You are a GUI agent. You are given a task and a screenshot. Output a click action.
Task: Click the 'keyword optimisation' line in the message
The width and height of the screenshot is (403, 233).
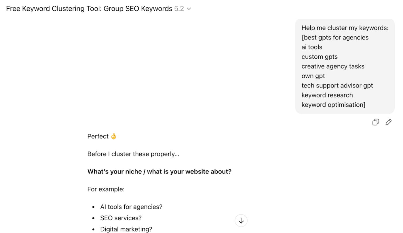pyautogui.click(x=333, y=104)
